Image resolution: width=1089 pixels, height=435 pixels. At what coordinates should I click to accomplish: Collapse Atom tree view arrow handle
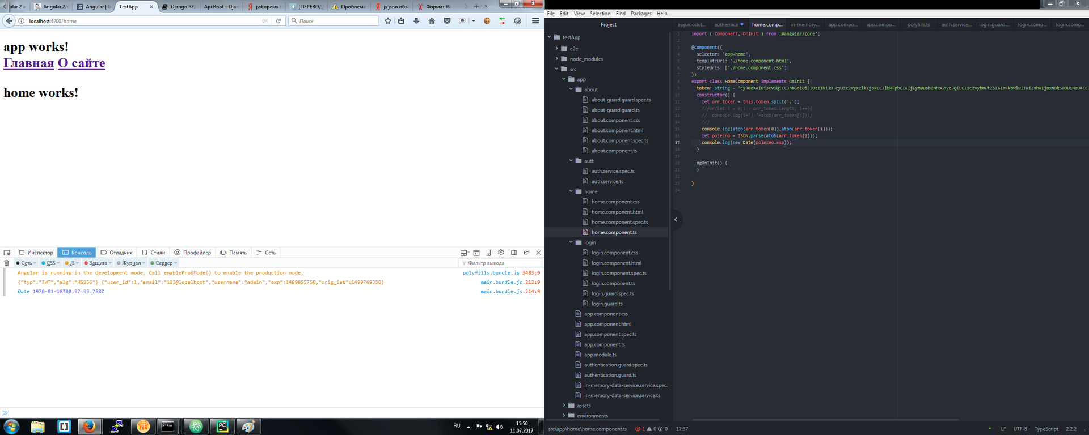(676, 220)
